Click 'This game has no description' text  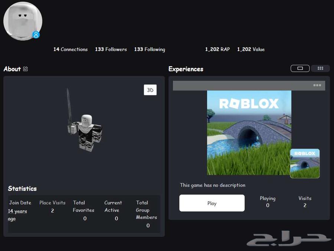(x=213, y=185)
